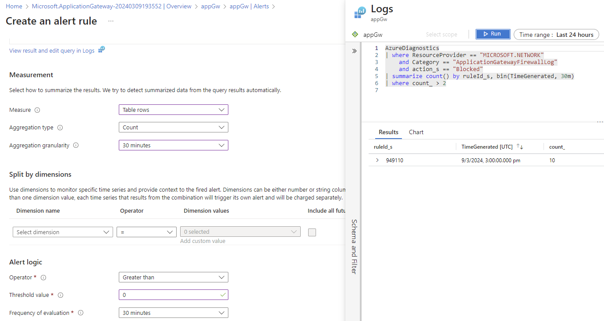This screenshot has height=321, width=604.
Task: Click the count_ column header
Action: (557, 147)
